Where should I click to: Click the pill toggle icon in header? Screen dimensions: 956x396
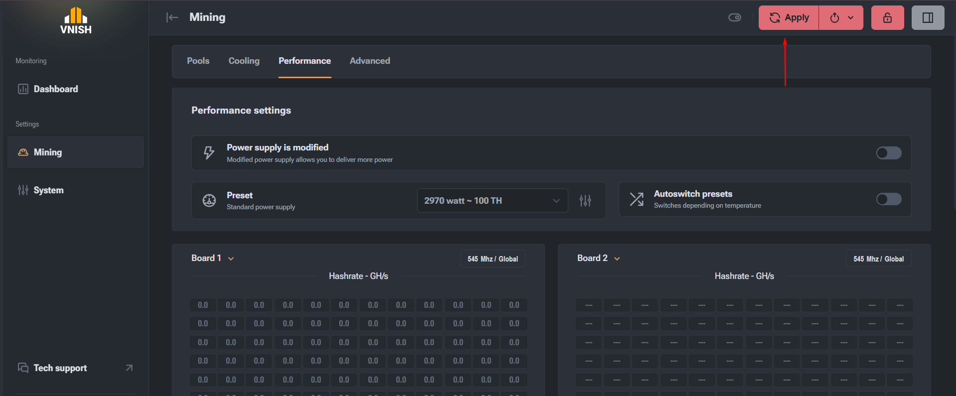point(735,17)
